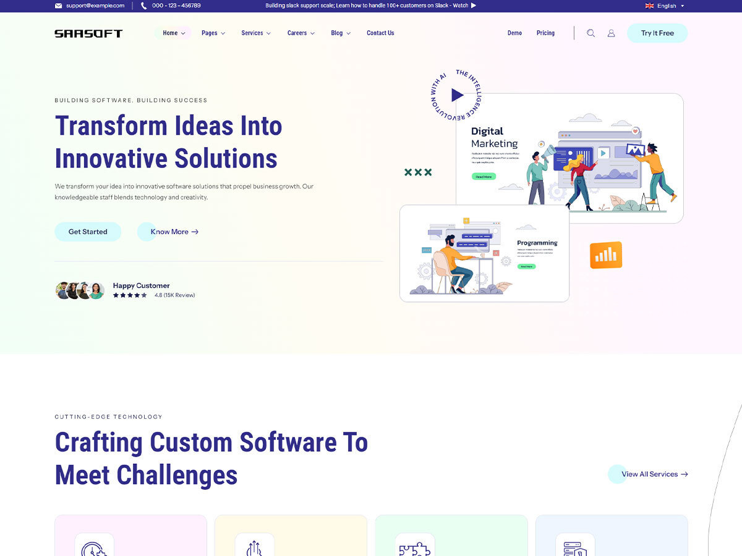Screen dimensions: 742x556
Task: Play the Intelligence Revolution video button
Action: coord(457,95)
